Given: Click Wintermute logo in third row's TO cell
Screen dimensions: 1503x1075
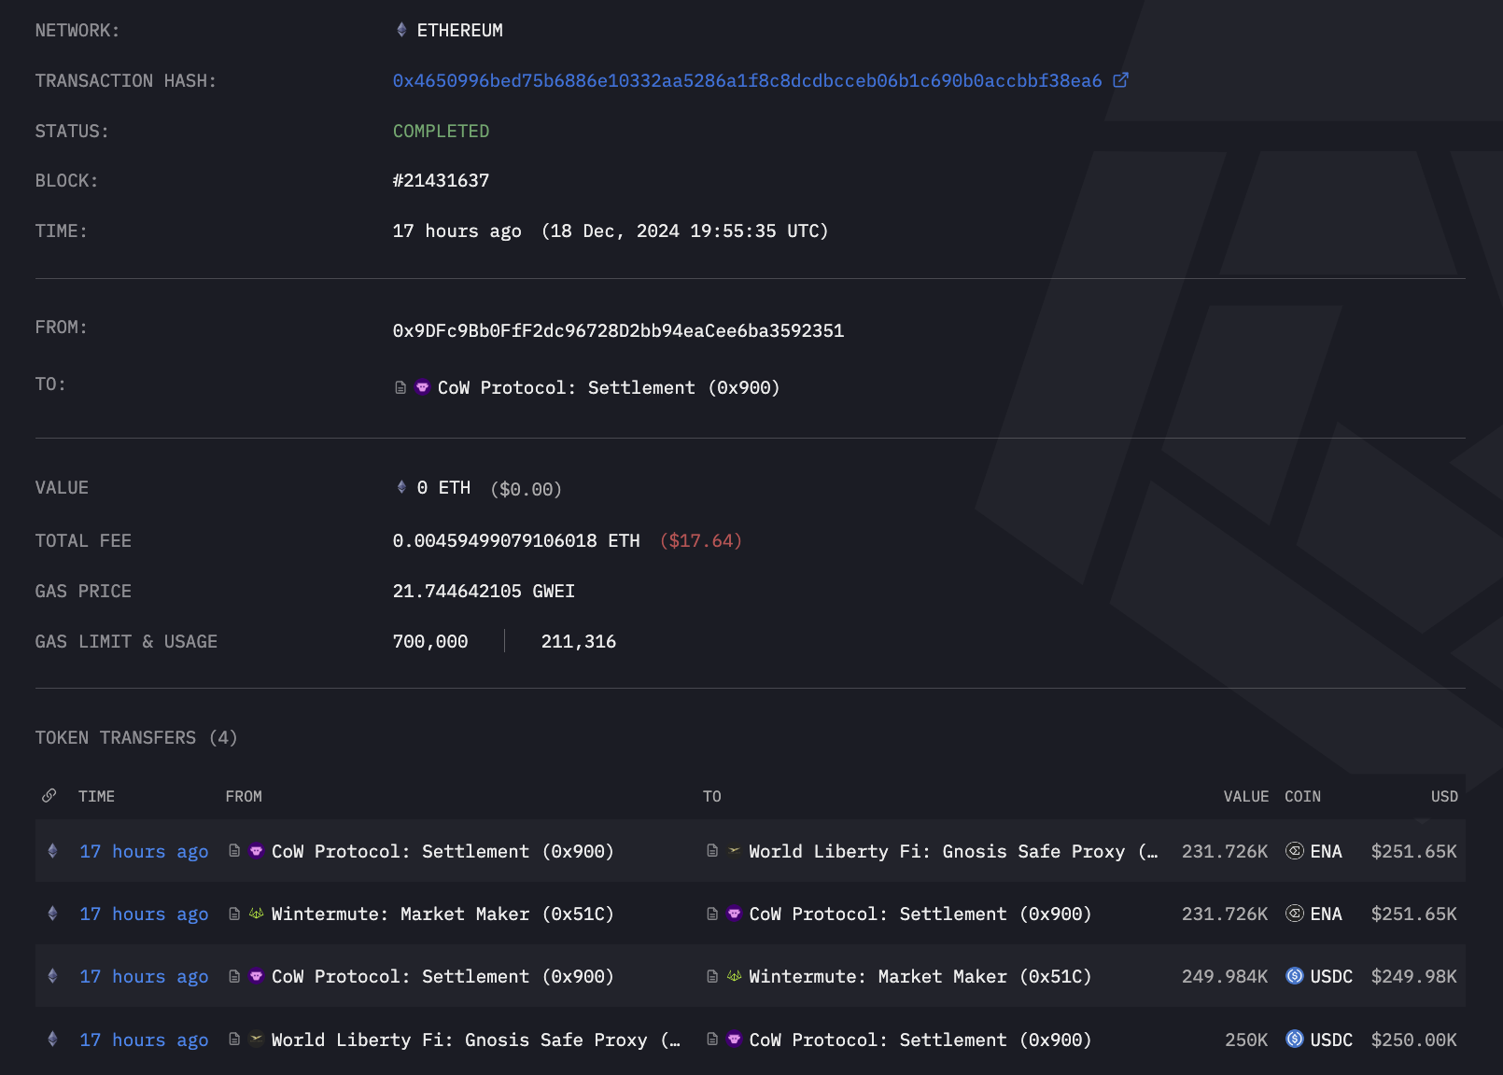Looking at the screenshot, I should coord(734,976).
